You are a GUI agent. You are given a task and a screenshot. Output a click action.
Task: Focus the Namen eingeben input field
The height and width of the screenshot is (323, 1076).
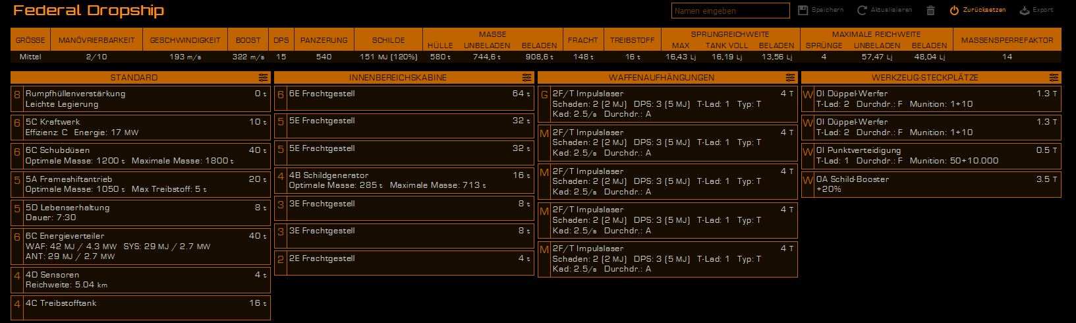click(730, 11)
